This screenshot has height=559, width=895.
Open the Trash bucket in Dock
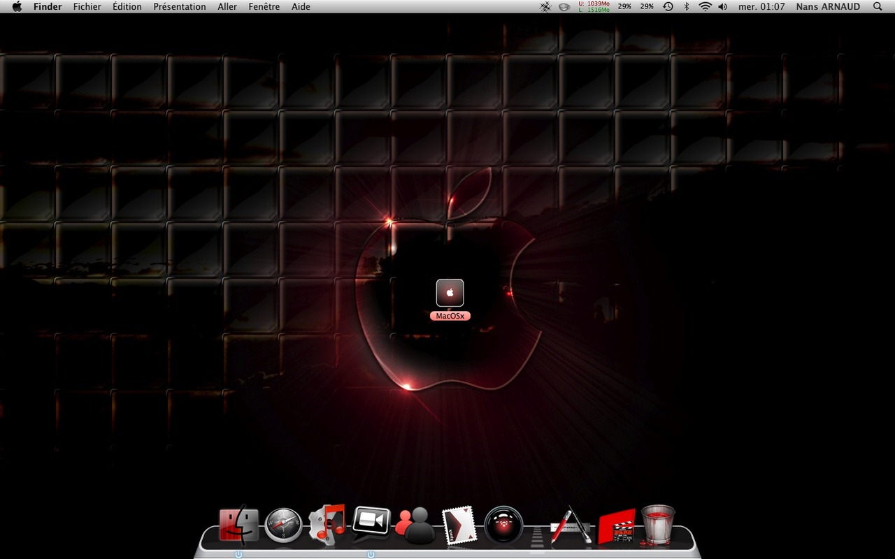click(x=658, y=525)
